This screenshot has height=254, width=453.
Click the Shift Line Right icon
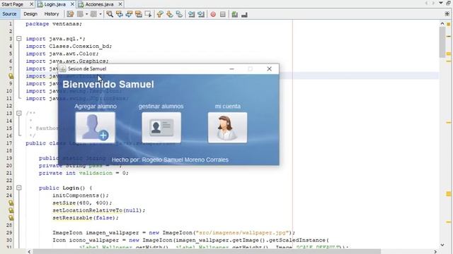[201, 14]
